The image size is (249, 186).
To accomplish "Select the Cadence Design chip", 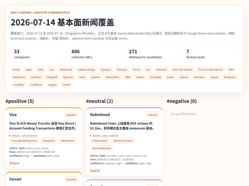I will click(x=86, y=70).
